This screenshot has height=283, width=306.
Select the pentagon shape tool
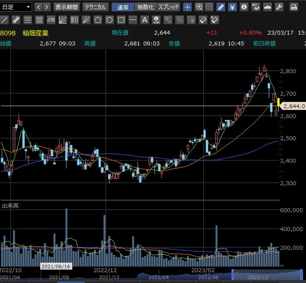(x=98, y=20)
